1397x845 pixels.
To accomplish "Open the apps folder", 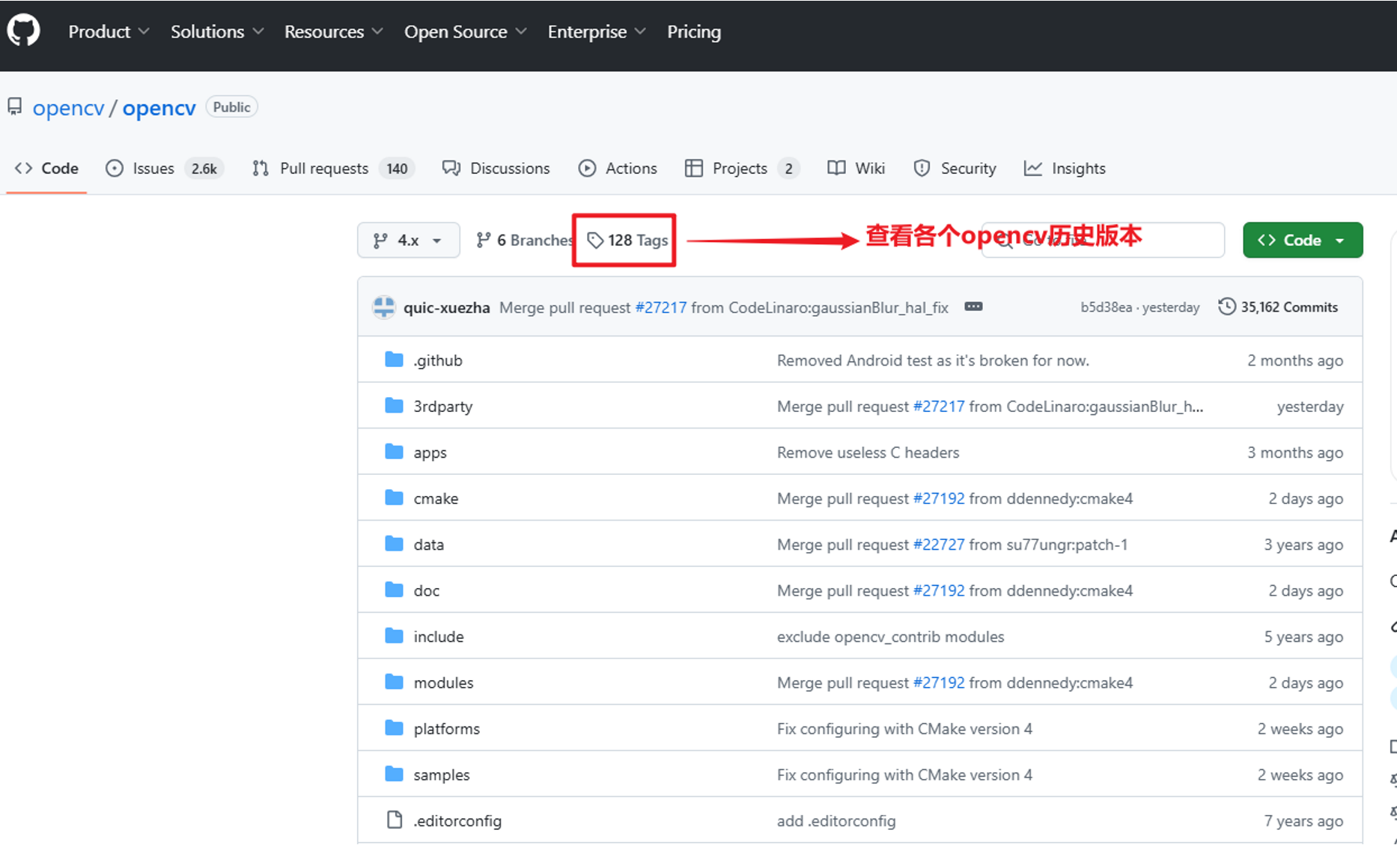I will click(x=430, y=453).
